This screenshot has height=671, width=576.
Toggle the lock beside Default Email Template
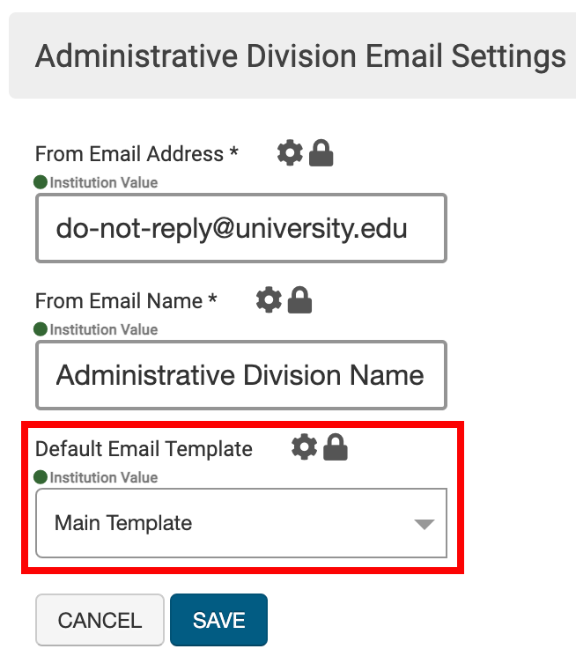(336, 449)
